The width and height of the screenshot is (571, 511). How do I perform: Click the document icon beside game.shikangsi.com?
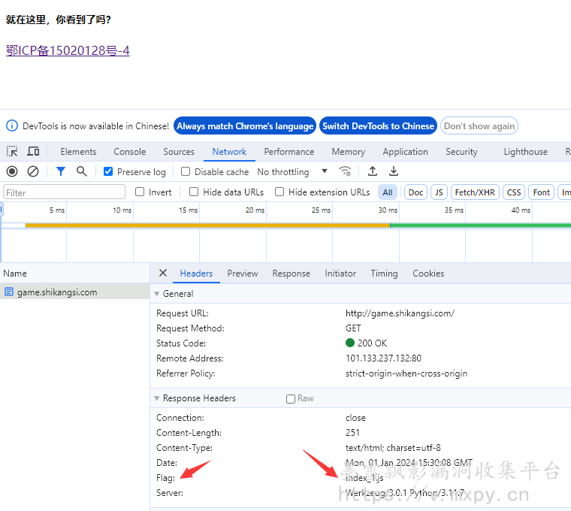[x=9, y=292]
